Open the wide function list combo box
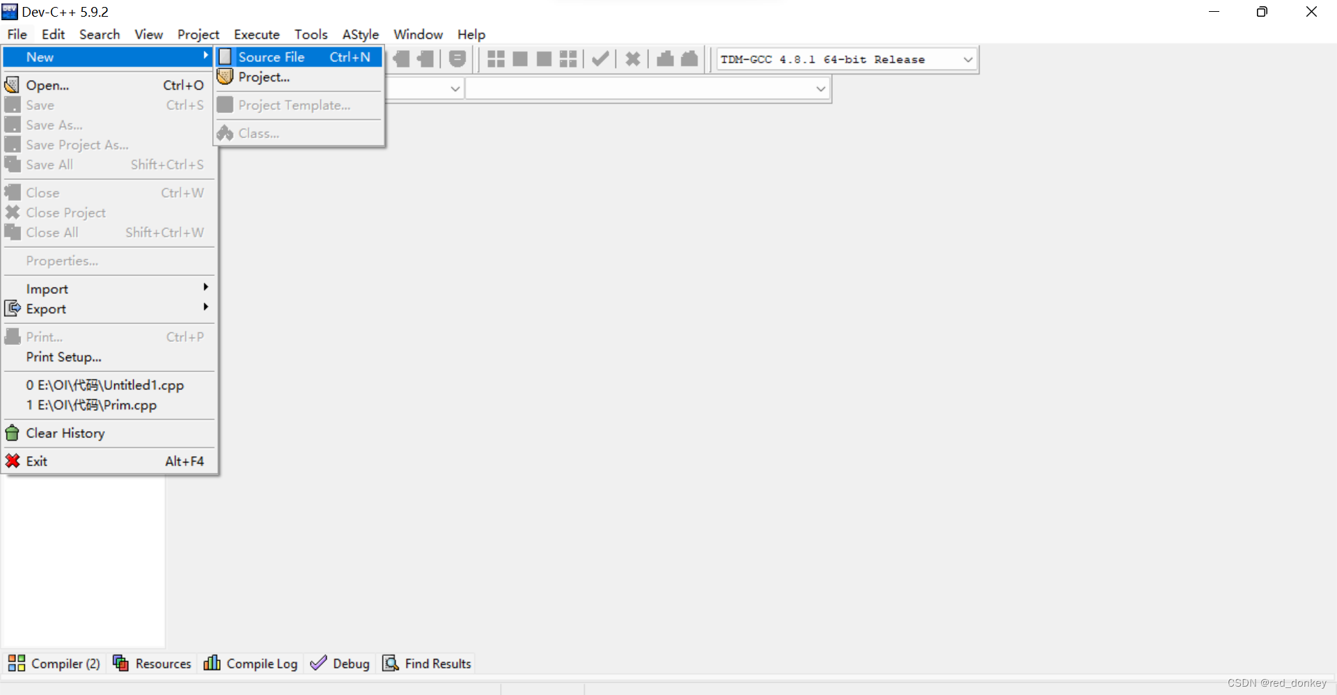Screen dimensions: 1337x695 point(648,88)
